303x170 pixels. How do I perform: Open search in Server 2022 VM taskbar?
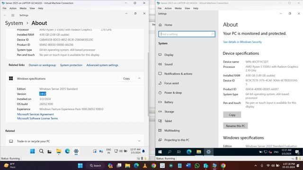point(169,152)
